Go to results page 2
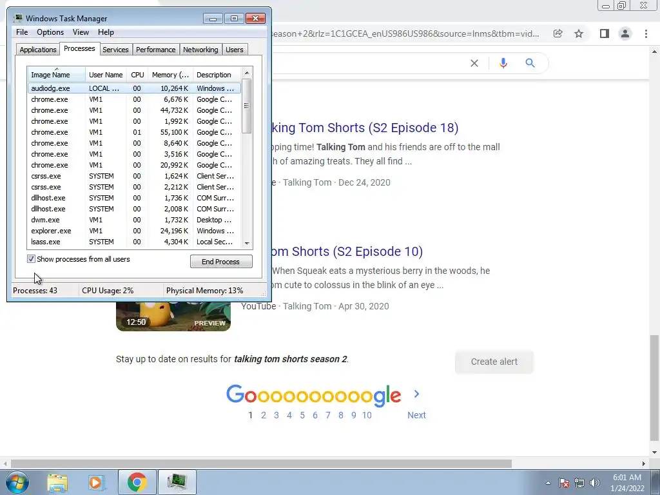 point(264,415)
